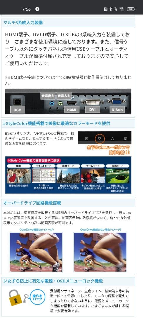143x318 pixels.
Task: Tap the いたずら防止に有効な電源 heading
Action: pos(53,281)
